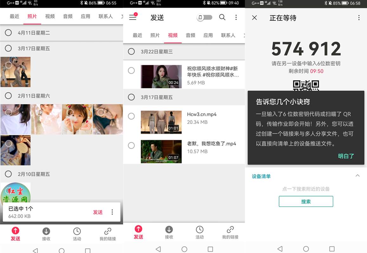Toggle the switch next to the search icon
367x253 pixels.
(205, 17)
